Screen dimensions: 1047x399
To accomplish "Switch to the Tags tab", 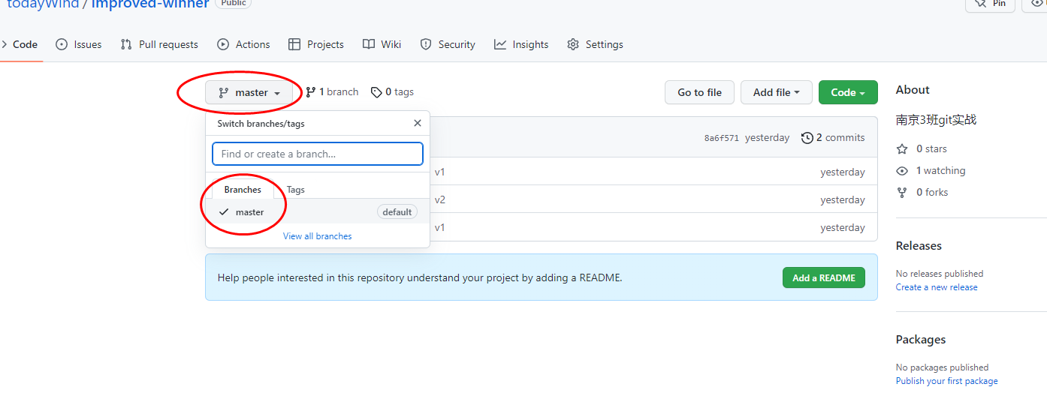I will [296, 190].
